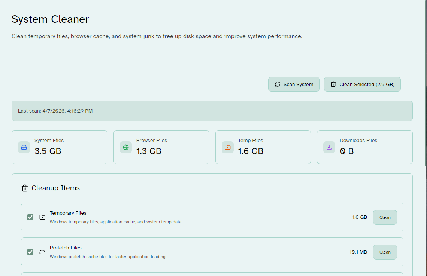
Task: Click 1.6 GB size in Temporary Files row
Action: (360, 217)
